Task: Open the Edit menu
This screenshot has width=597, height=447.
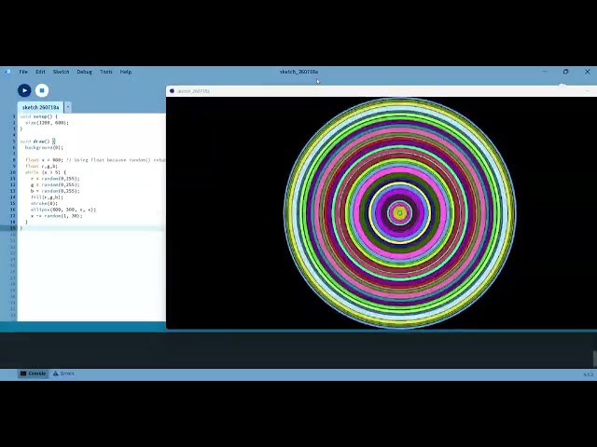Action: 40,72
